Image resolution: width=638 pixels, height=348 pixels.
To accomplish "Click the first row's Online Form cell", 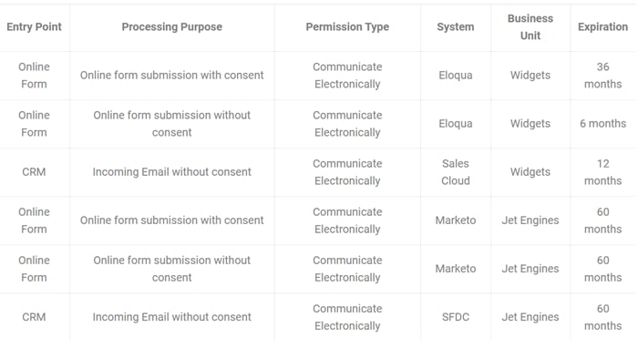I will 35,76.
